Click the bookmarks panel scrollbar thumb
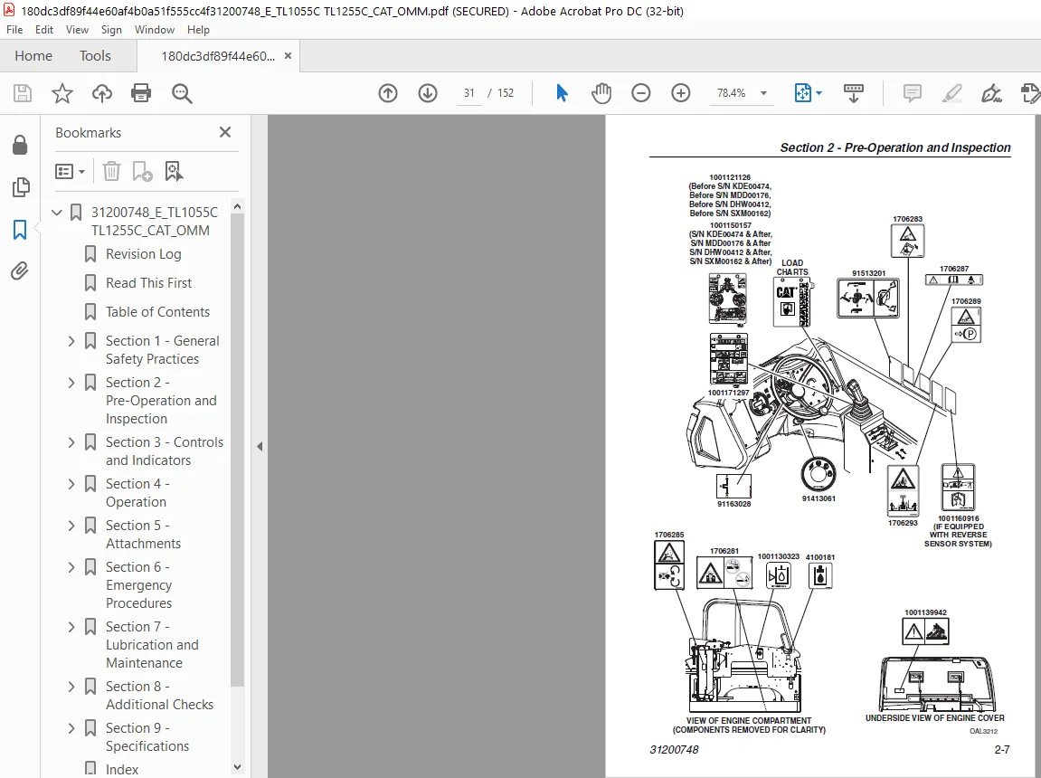Viewport: 1041px width, 778px height. (x=238, y=451)
